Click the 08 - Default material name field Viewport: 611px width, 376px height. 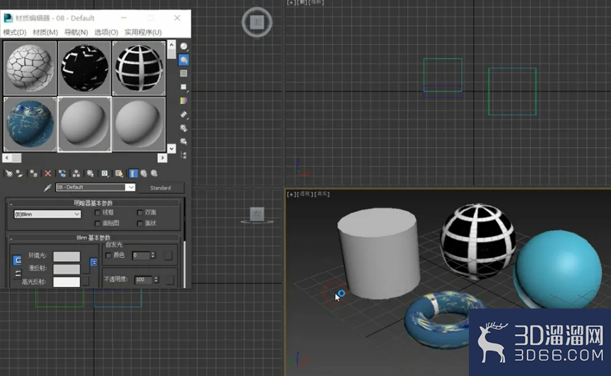90,188
